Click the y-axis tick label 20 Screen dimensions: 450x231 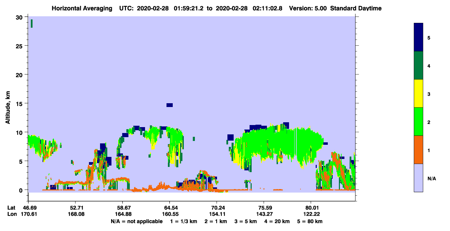pos(20,75)
